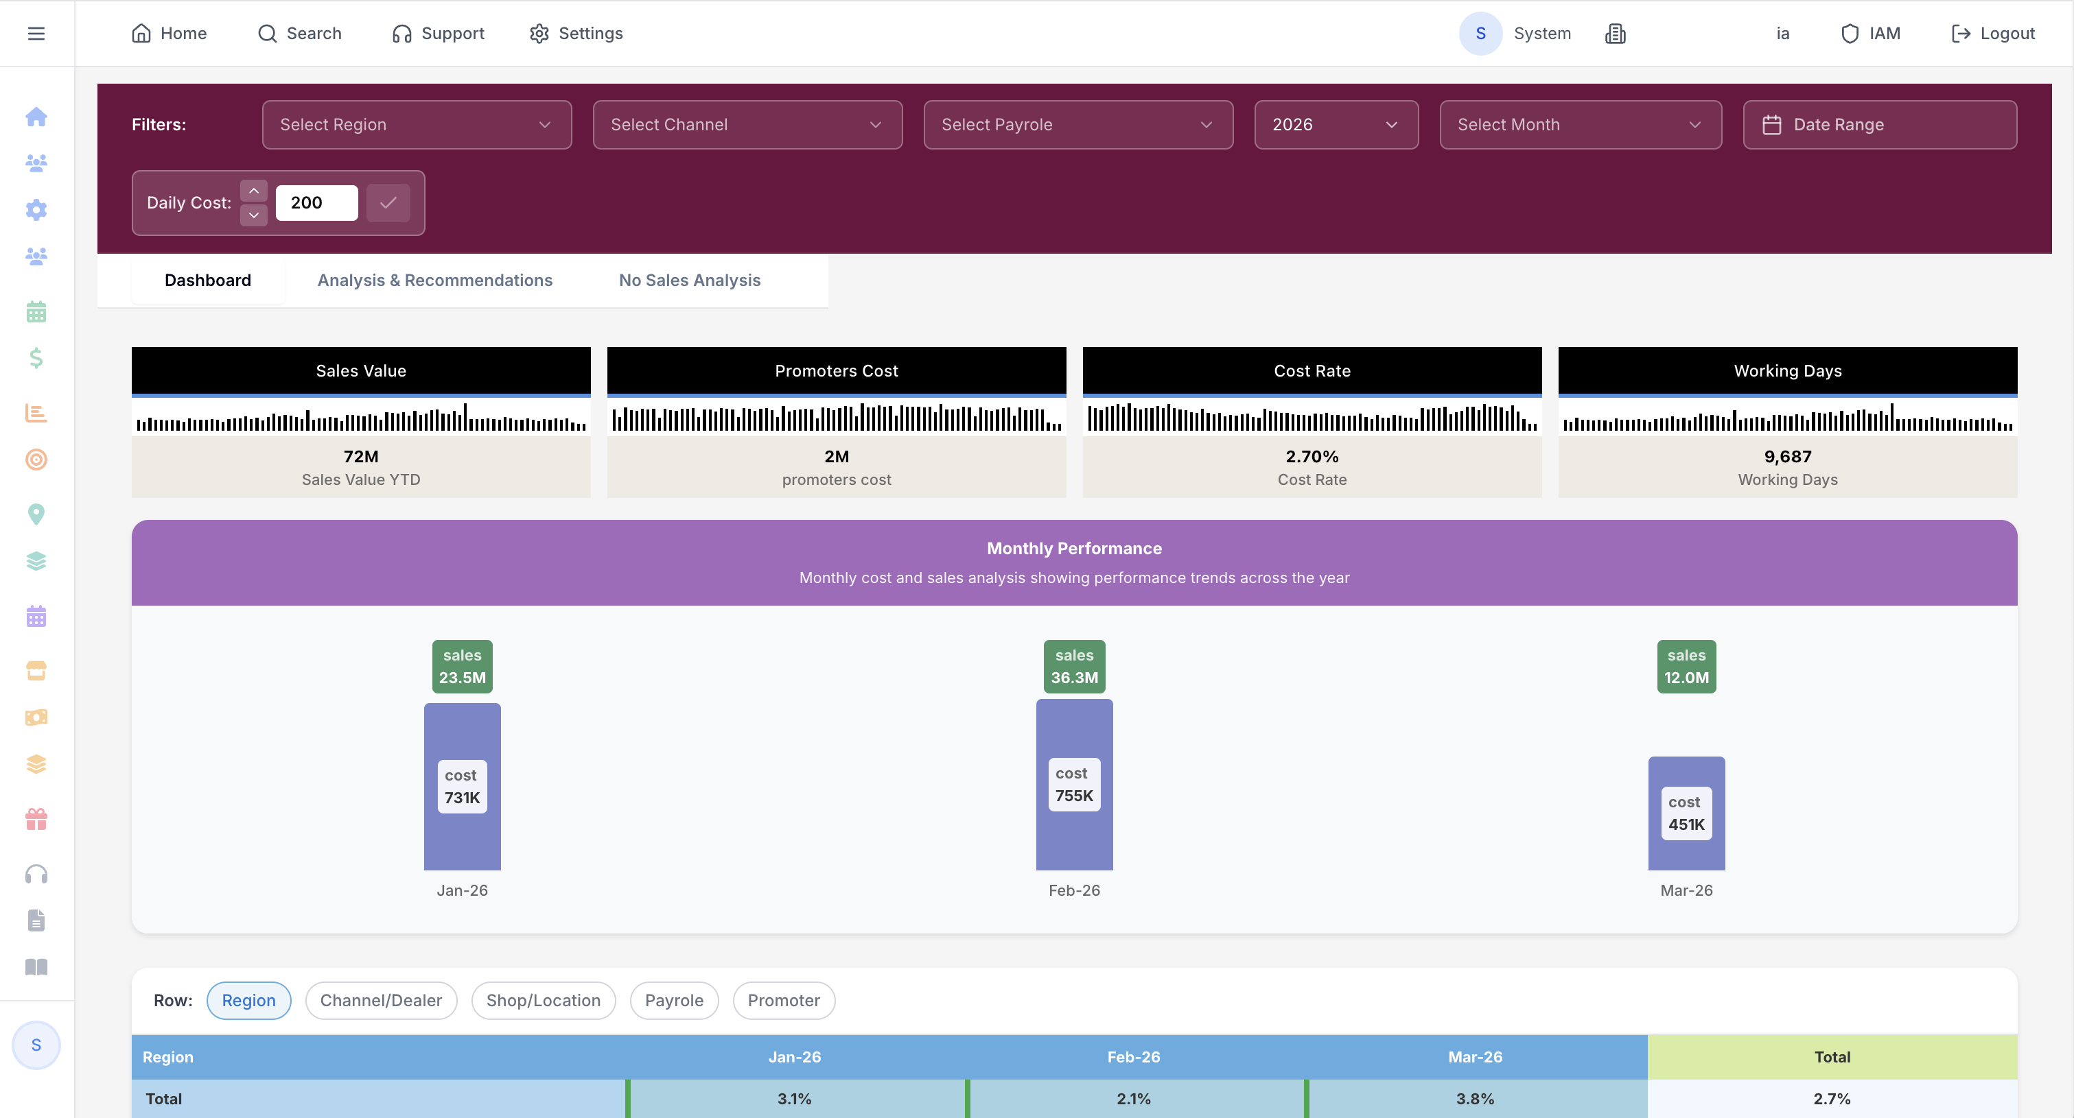Screen dimensions: 2074x1118
Task: Open the gift icon in sidebar
Action: 36,820
